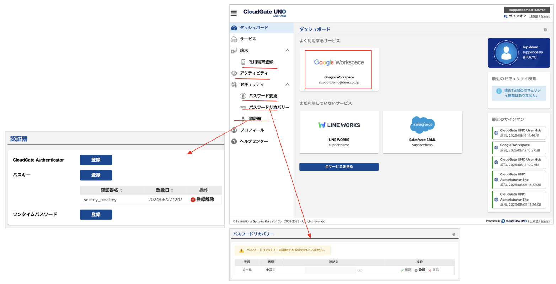Click the lock icon beside パスワード変更
The width and height of the screenshot is (556, 284).
[x=243, y=96]
